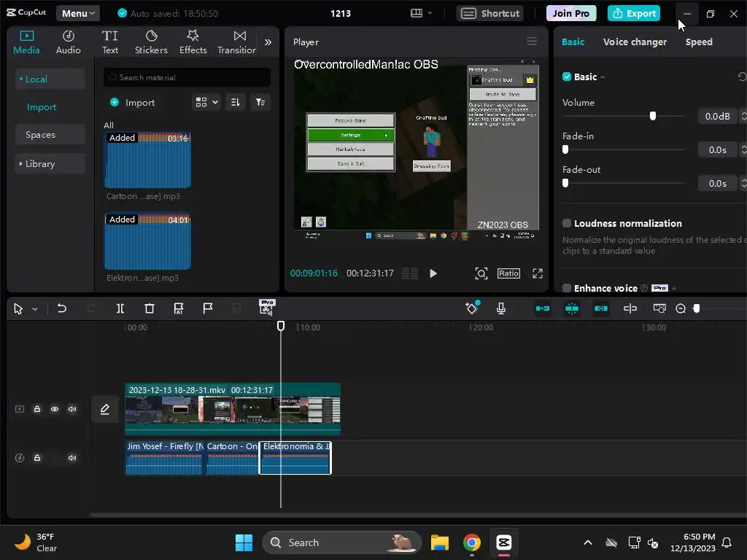Split the clip at playhead
The height and width of the screenshot is (560, 747).
pyautogui.click(x=120, y=308)
